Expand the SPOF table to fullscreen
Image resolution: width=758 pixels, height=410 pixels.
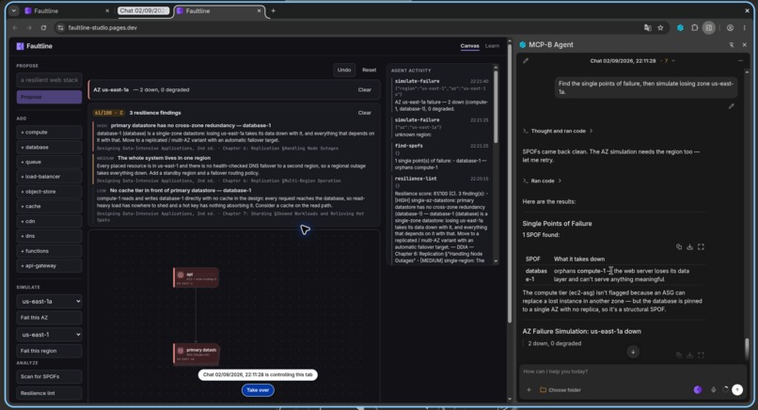[701, 247]
